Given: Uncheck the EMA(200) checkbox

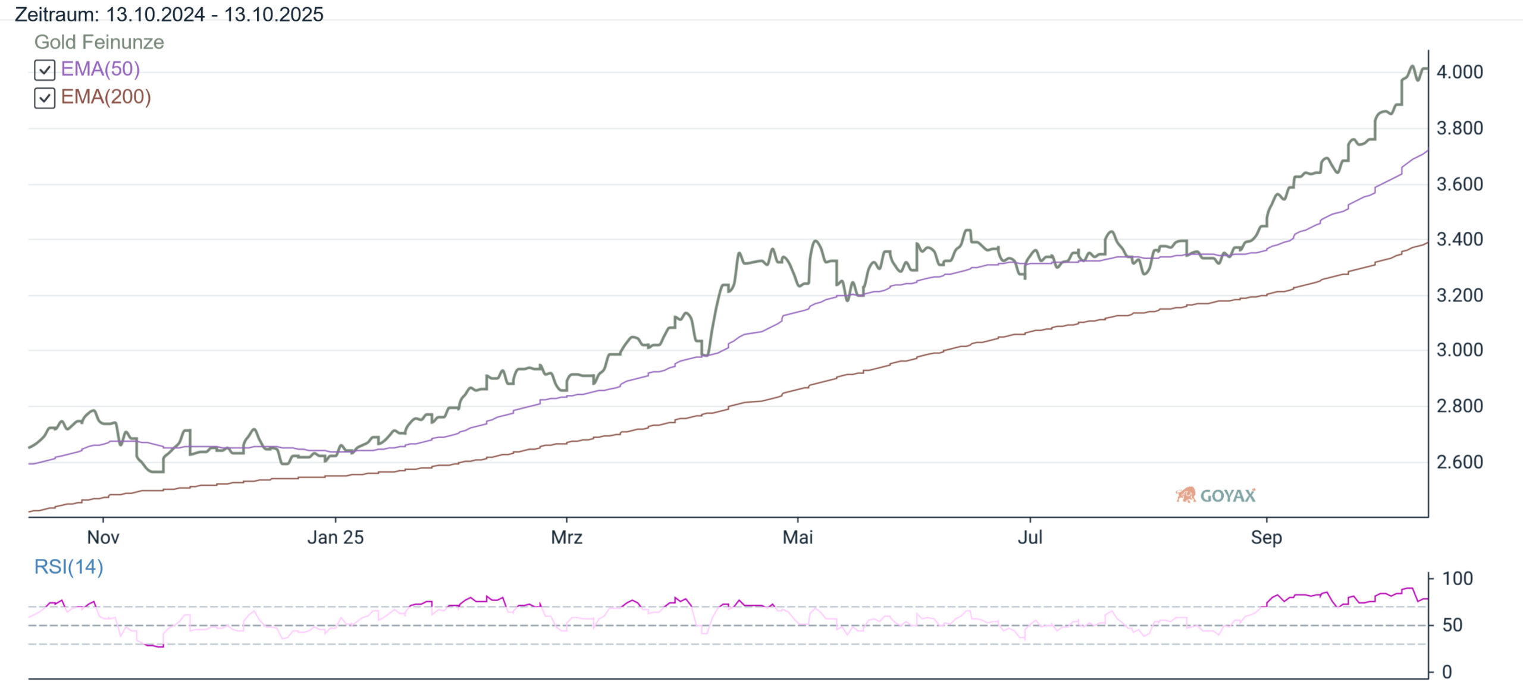Looking at the screenshot, I should click(x=45, y=98).
